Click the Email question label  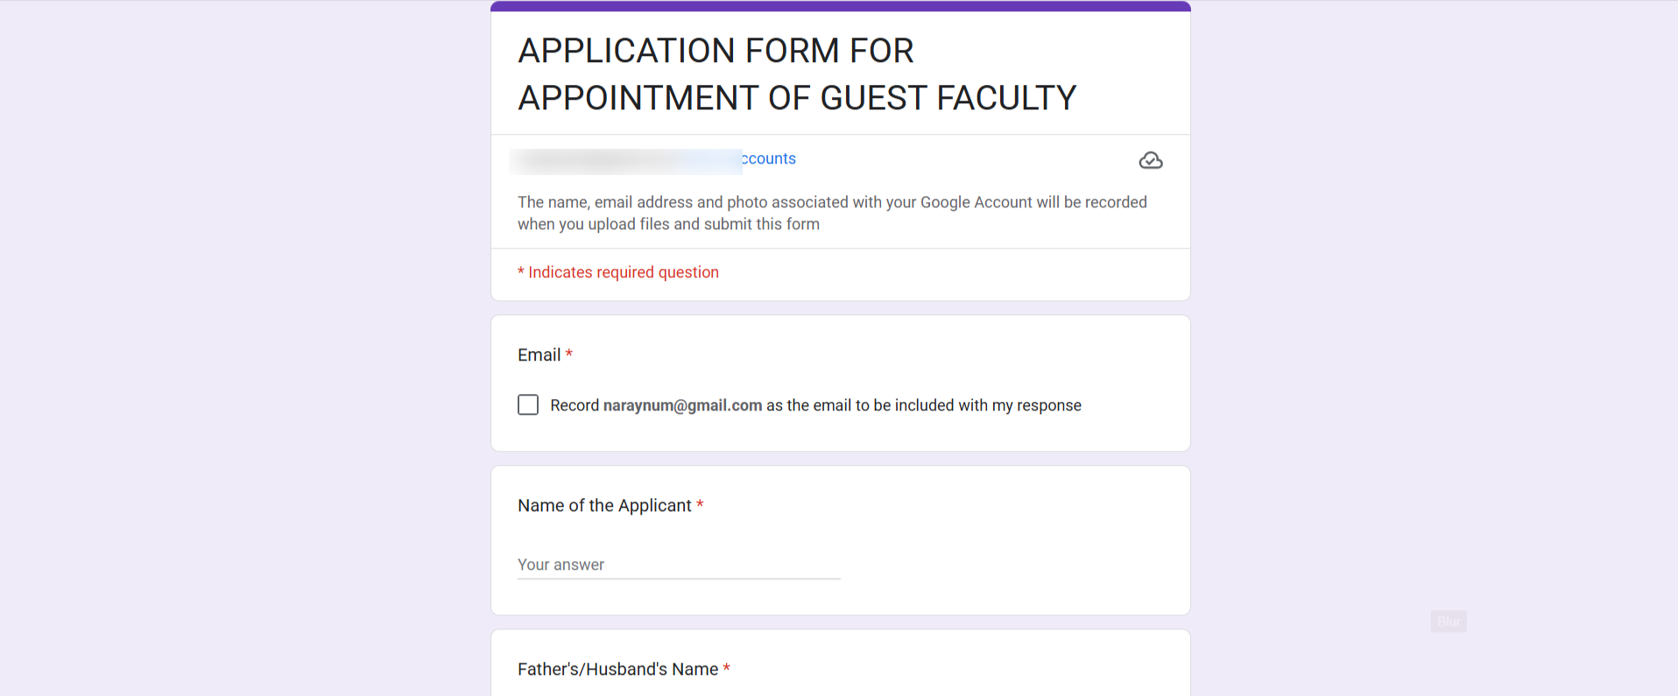pyautogui.click(x=539, y=355)
